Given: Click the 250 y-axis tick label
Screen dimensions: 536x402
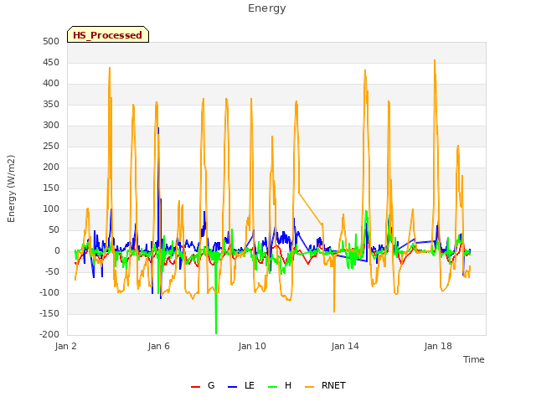Looking at the screenshot, I should pyautogui.click(x=51, y=147).
